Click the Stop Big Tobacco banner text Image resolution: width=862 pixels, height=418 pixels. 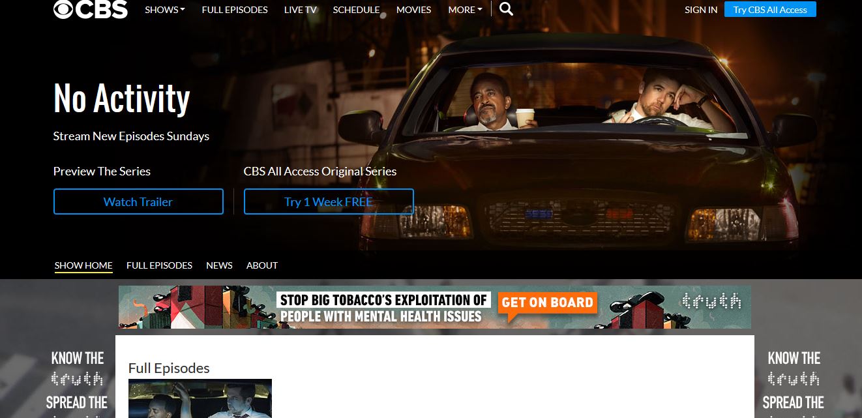pyautogui.click(x=383, y=308)
